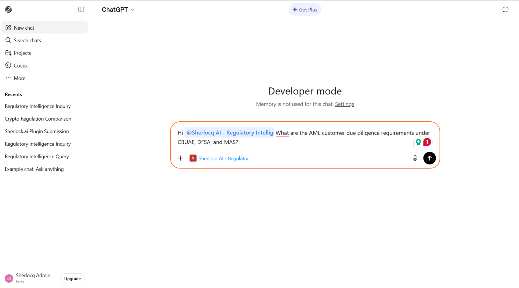
Task: Click the Upgrade button
Action: (72, 279)
